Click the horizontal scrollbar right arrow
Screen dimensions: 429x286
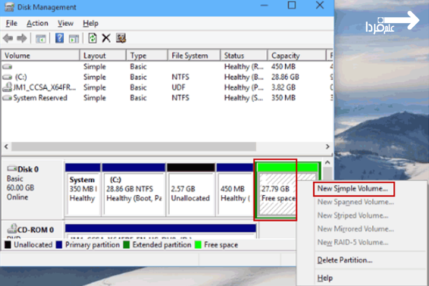327,147
